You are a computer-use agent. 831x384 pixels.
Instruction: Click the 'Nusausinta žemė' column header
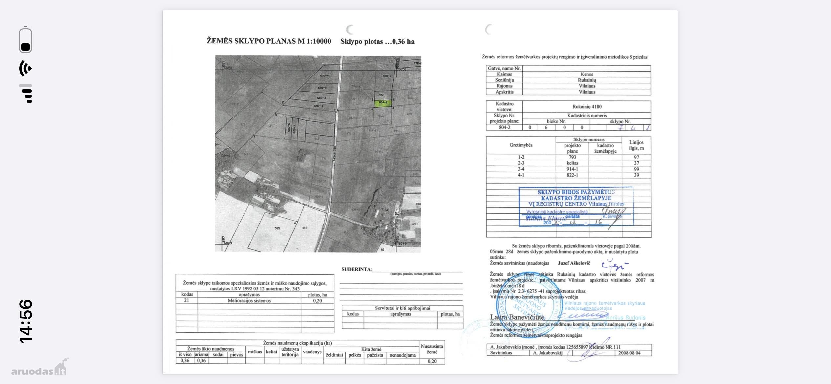(x=432, y=349)
